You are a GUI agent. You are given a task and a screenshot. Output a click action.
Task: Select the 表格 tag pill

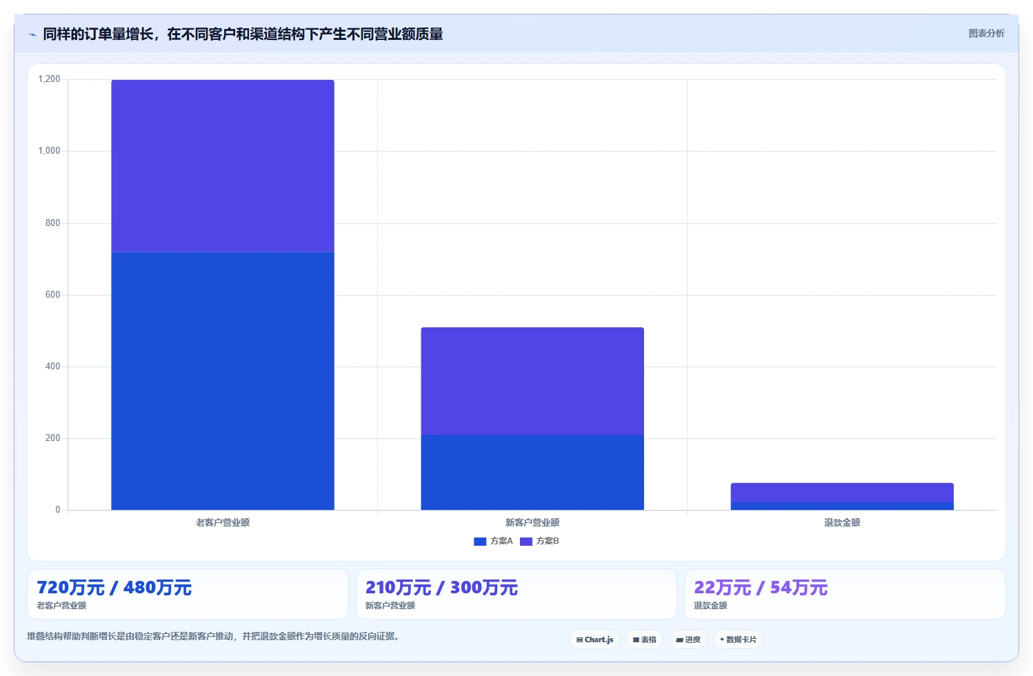(x=645, y=639)
